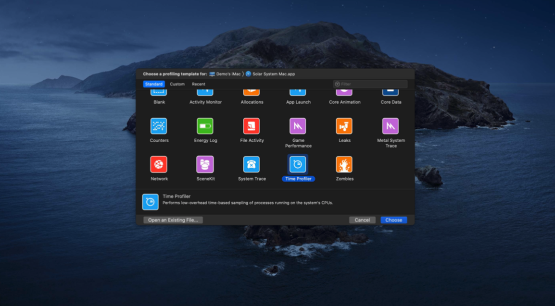
Task: Click the Blank template label
Action: click(x=159, y=102)
